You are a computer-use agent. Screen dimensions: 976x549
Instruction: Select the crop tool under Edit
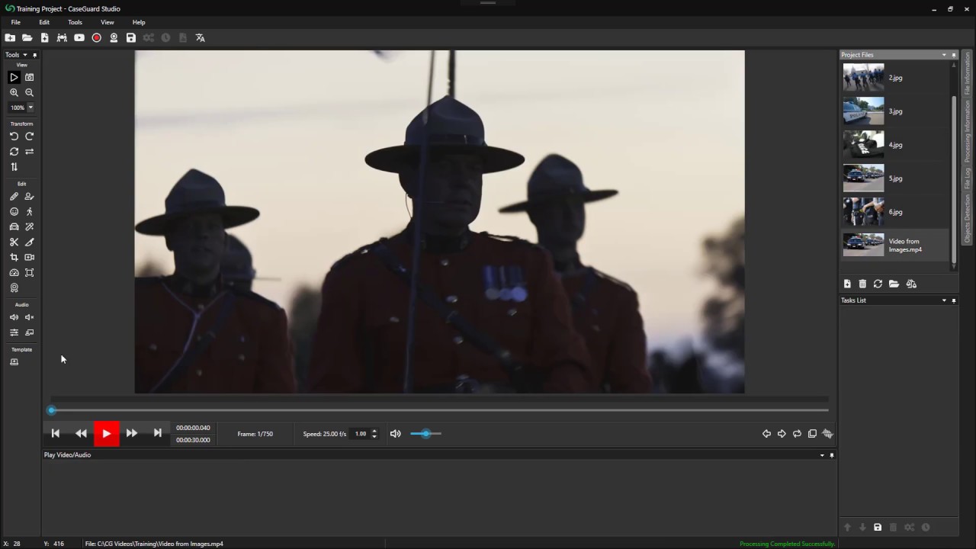click(x=14, y=258)
